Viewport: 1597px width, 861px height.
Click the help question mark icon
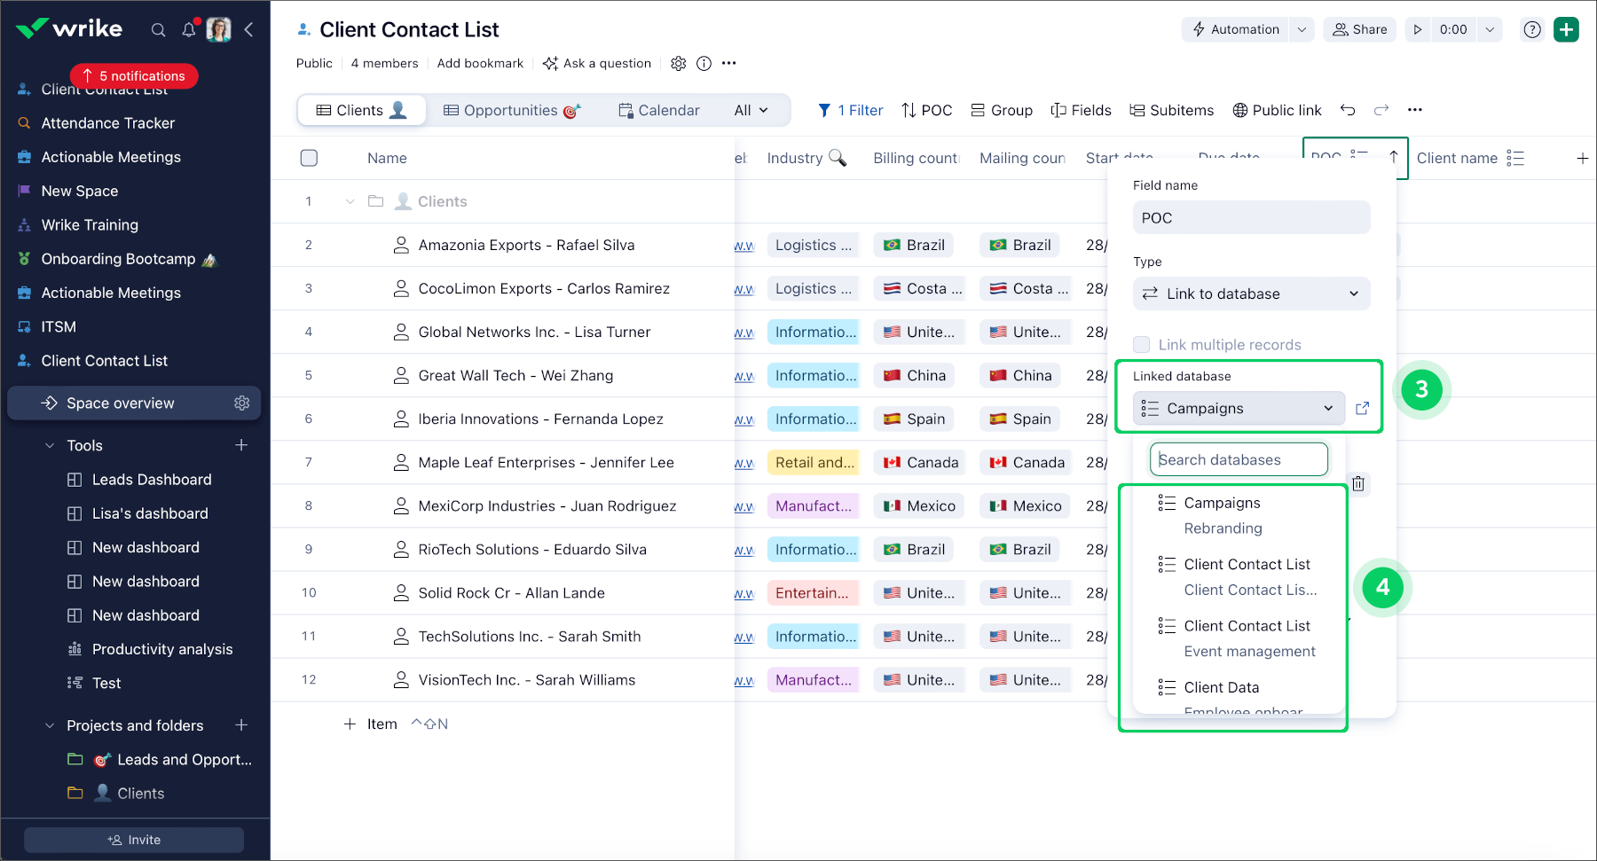pos(1531,29)
